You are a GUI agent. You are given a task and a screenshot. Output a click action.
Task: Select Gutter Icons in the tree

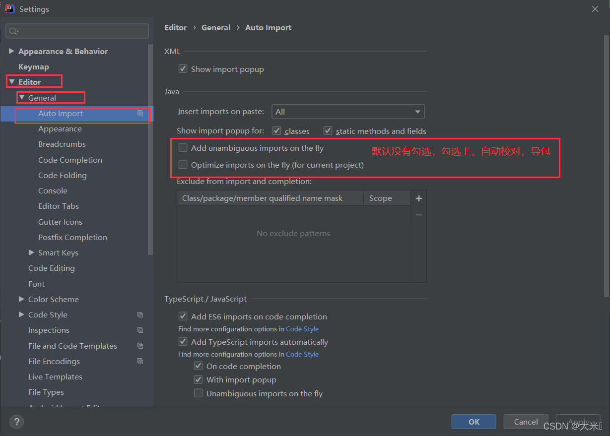[x=60, y=222]
